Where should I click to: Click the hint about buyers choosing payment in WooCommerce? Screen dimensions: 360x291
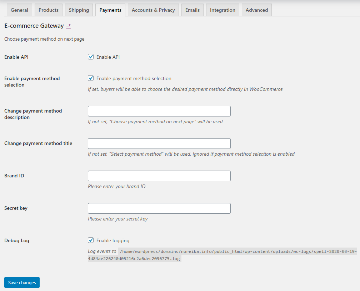pyautogui.click(x=185, y=89)
